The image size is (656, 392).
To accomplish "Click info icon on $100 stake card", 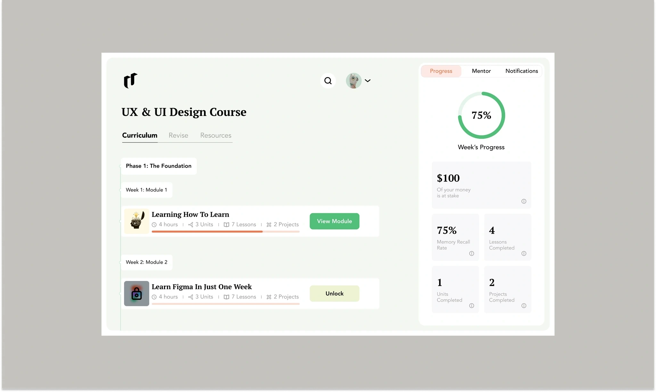I will (524, 201).
